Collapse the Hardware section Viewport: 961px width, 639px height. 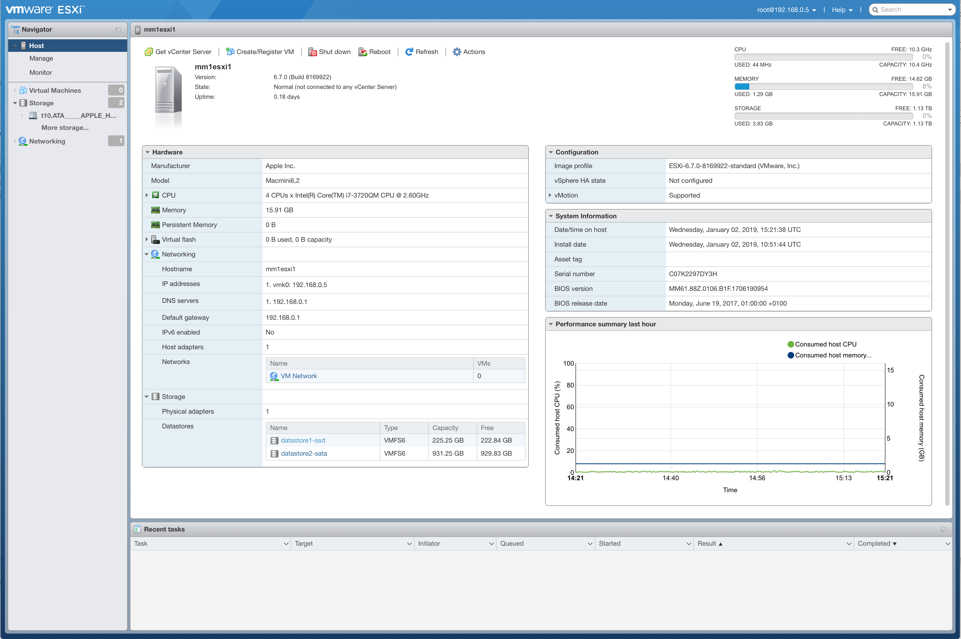coord(148,152)
